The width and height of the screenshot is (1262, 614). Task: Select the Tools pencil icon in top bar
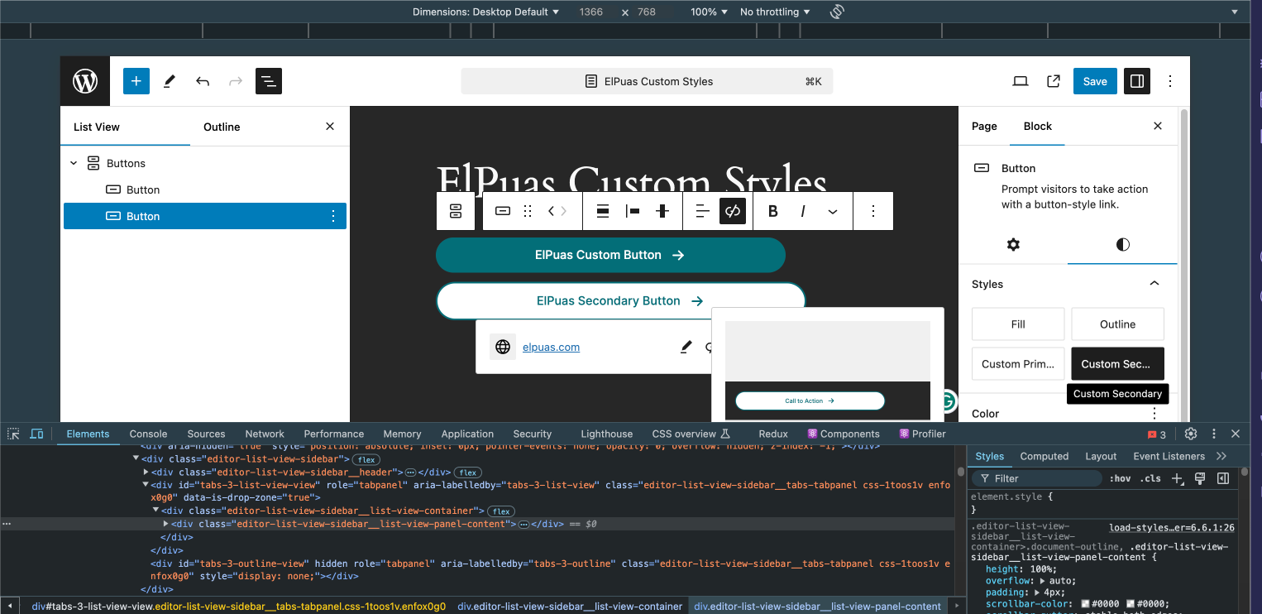pyautogui.click(x=170, y=81)
